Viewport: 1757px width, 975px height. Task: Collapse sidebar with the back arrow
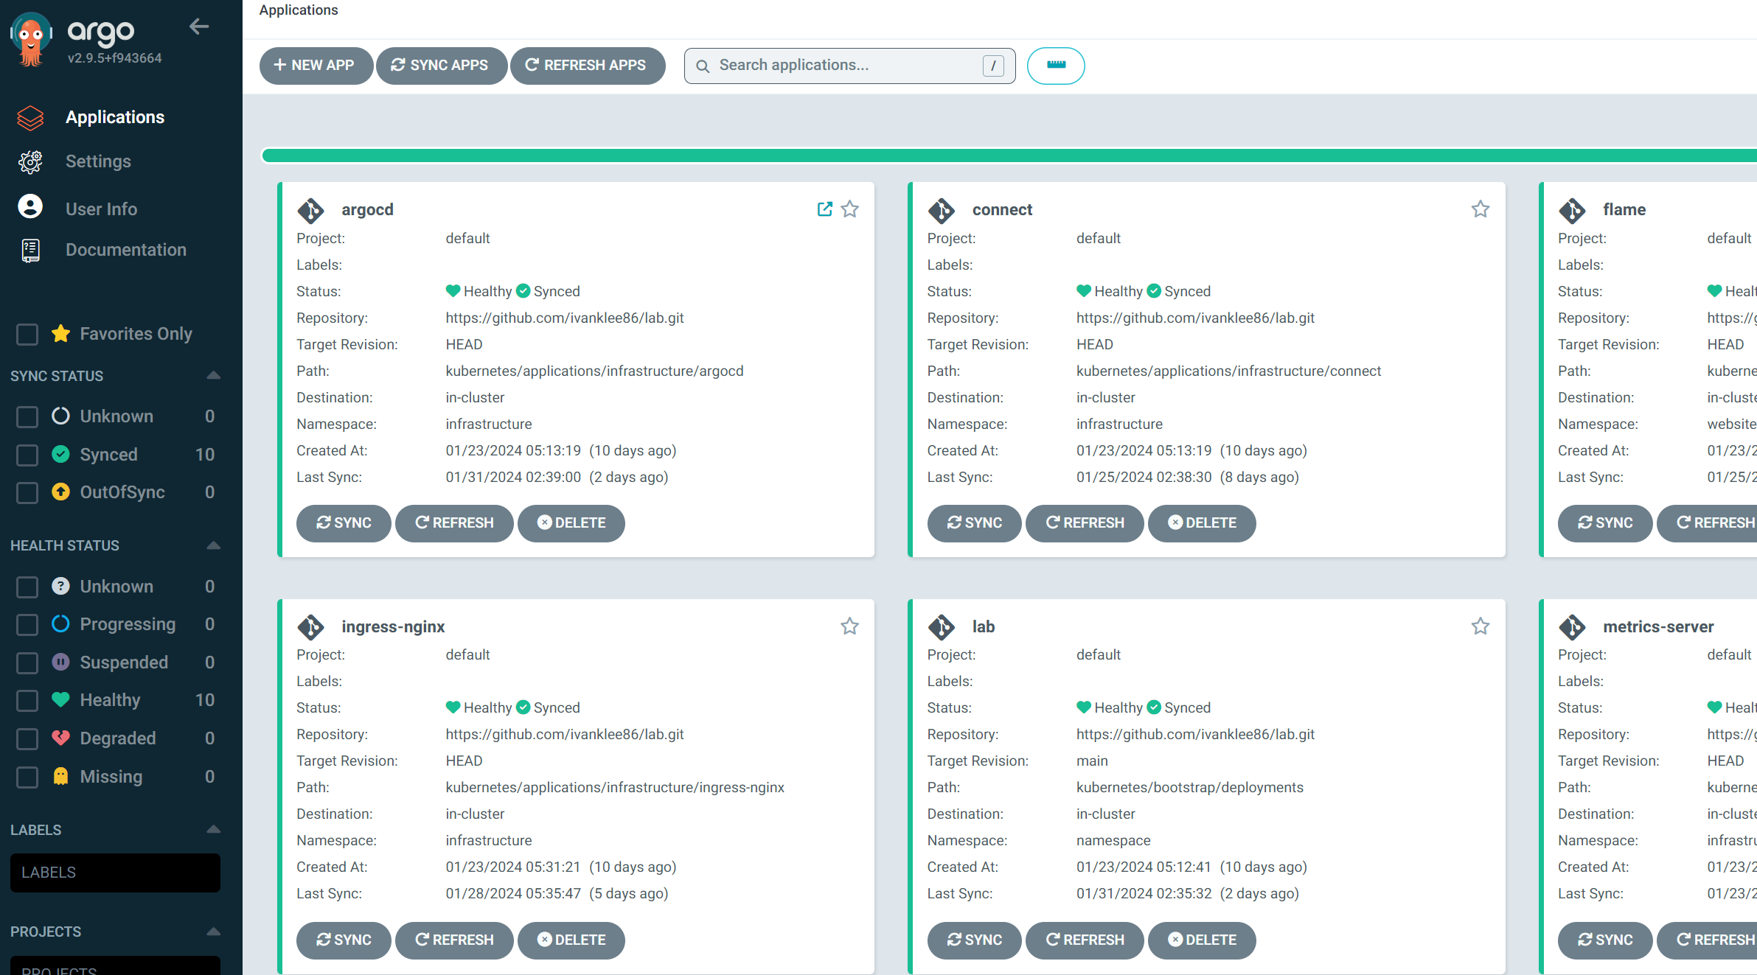click(x=199, y=27)
